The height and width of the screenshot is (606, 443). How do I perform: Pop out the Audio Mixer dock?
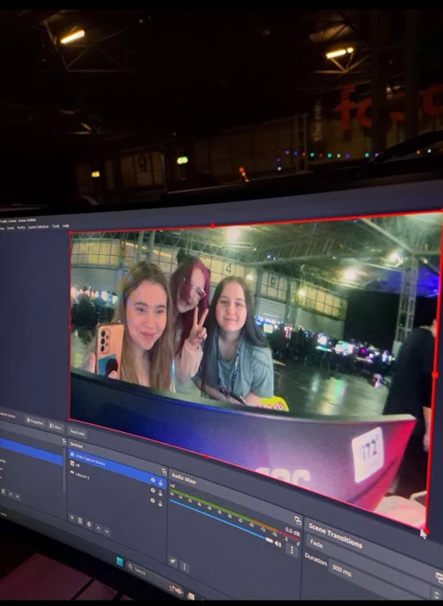click(298, 520)
